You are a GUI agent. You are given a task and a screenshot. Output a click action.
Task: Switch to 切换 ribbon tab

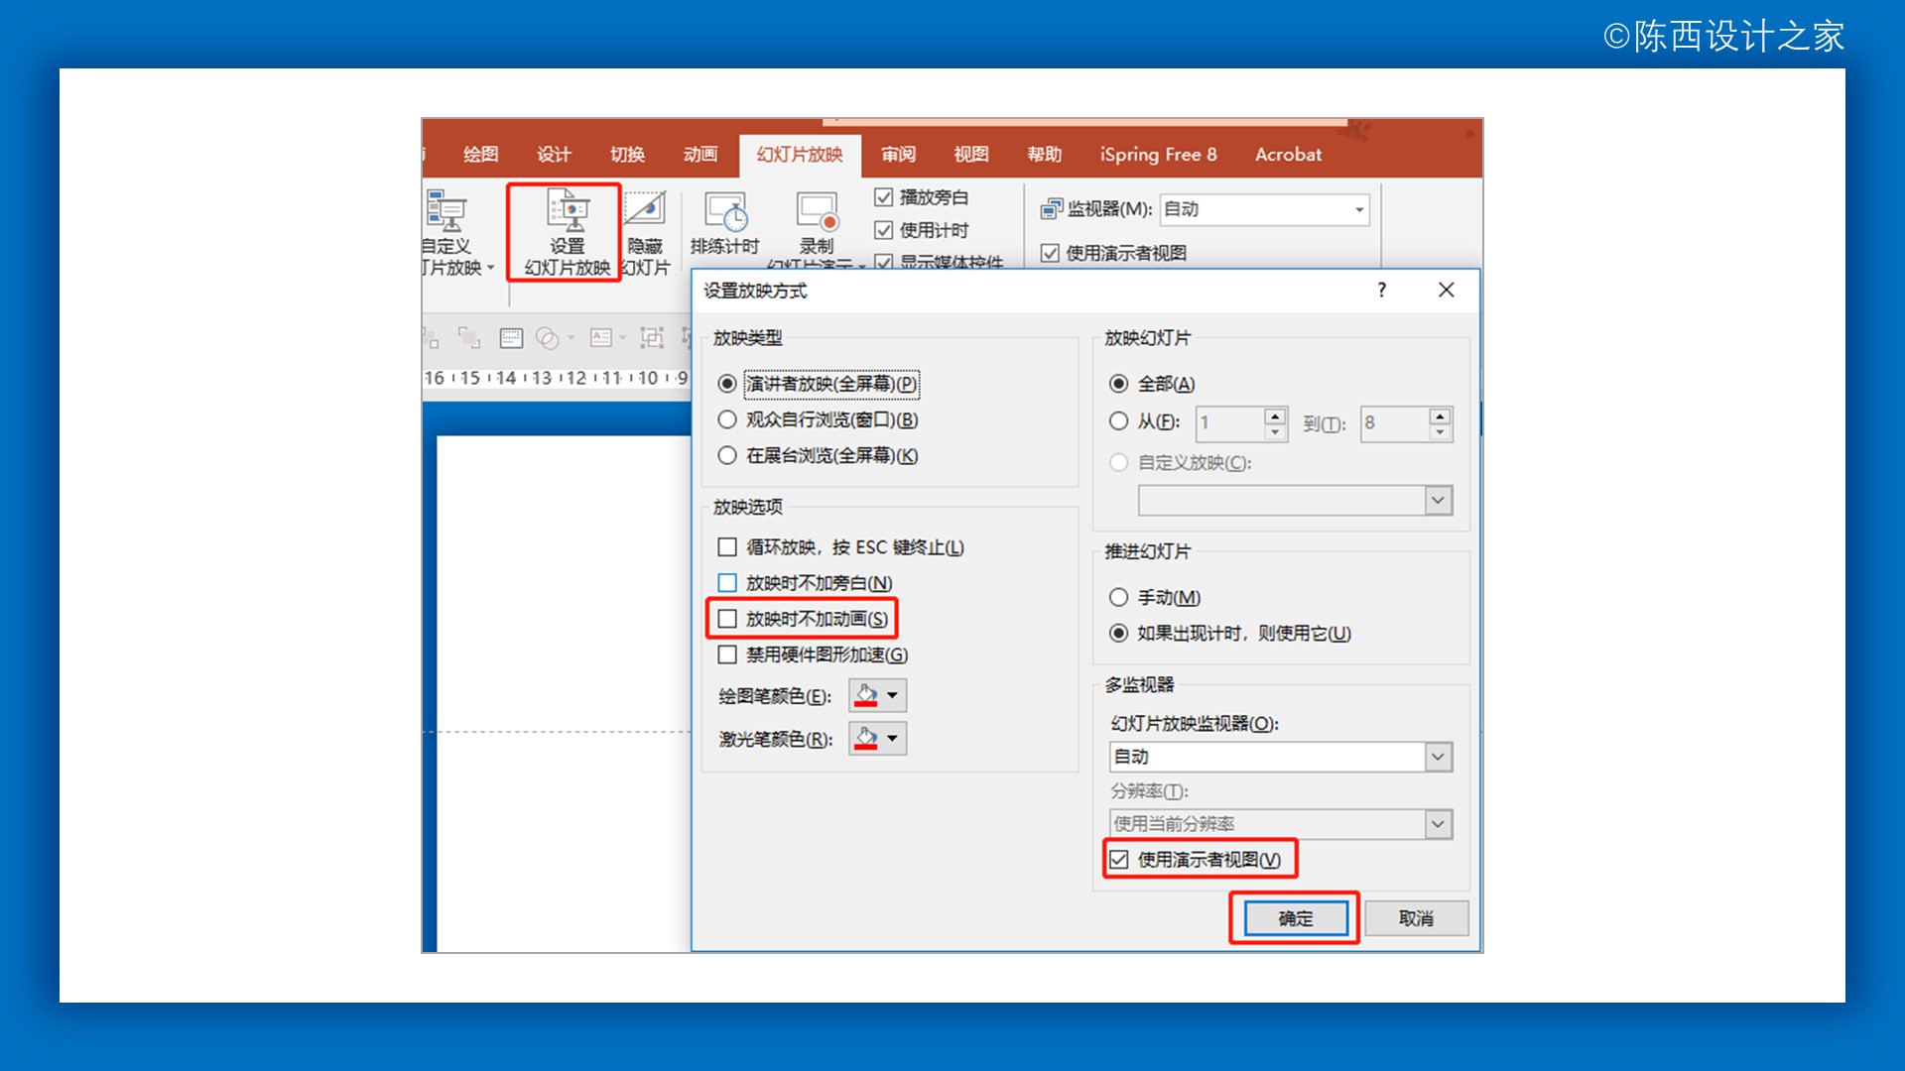[627, 155]
